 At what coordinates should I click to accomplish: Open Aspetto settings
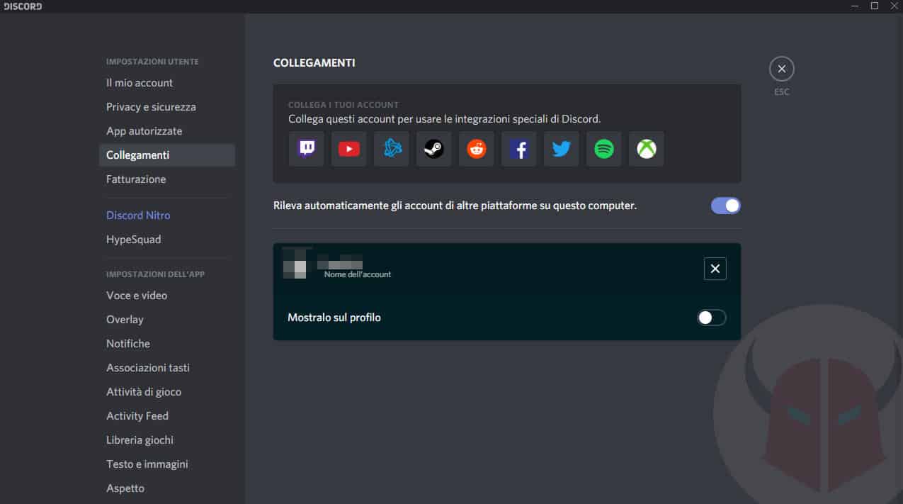[x=167, y=488]
